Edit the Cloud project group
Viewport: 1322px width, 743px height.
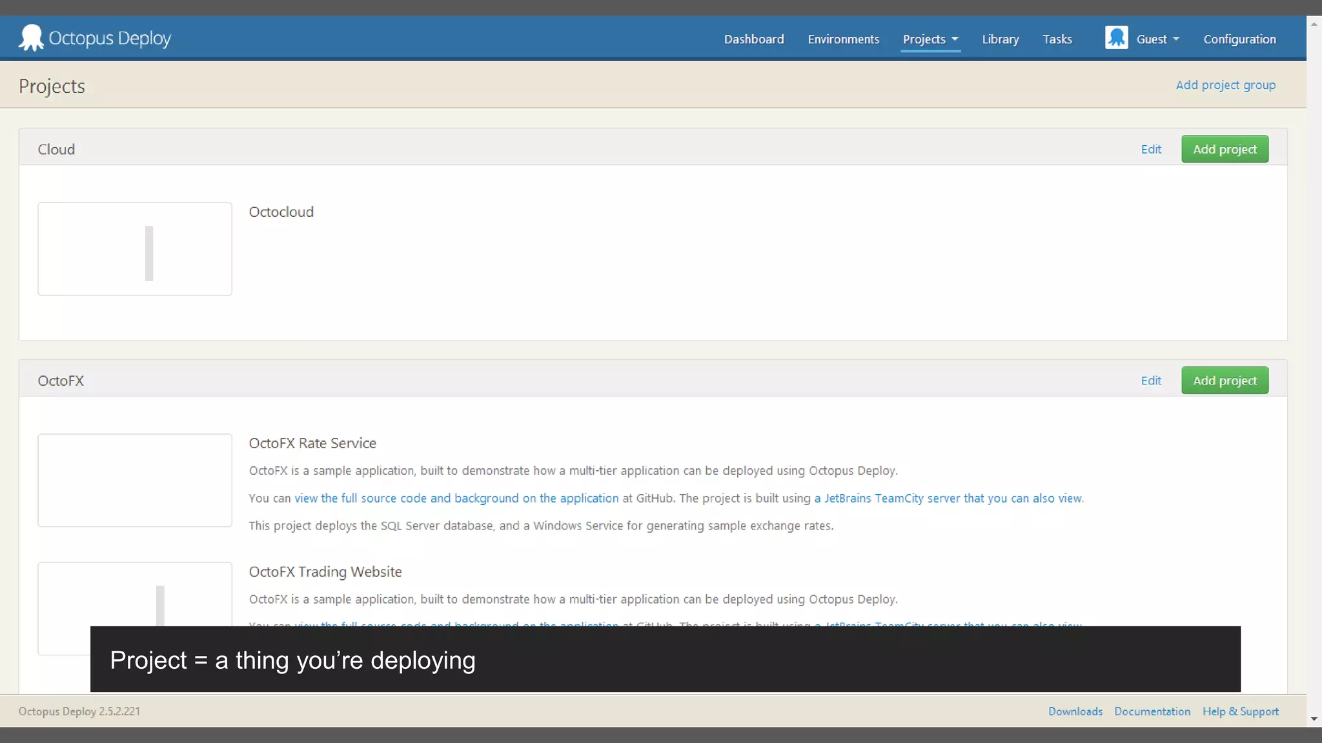tap(1150, 150)
